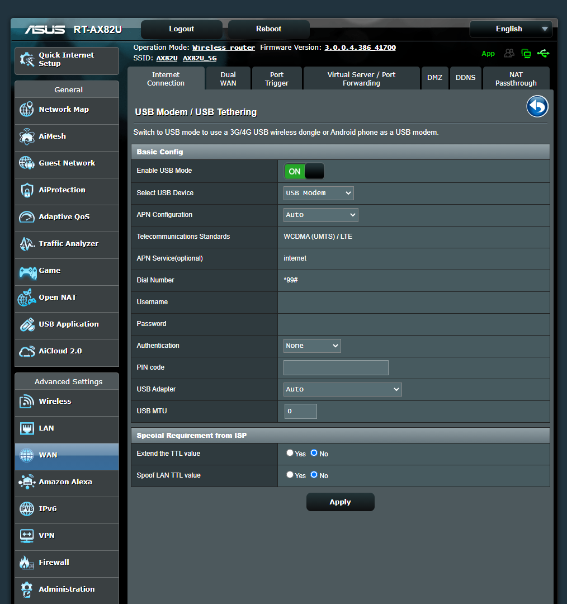Click the ASUS logo
The width and height of the screenshot is (567, 604).
click(45, 29)
